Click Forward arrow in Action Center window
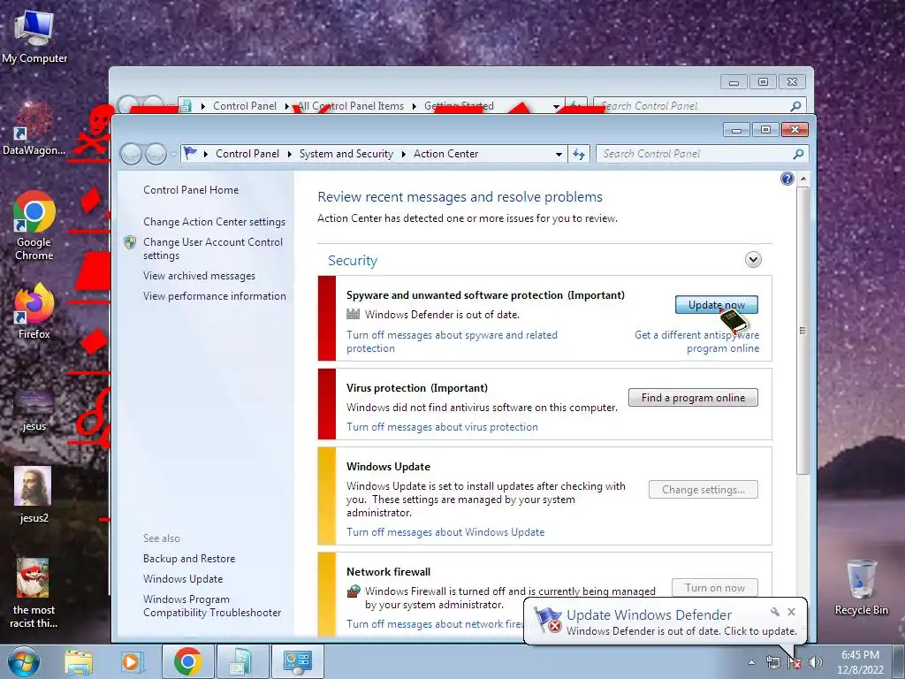The width and height of the screenshot is (905, 679). pos(156,154)
